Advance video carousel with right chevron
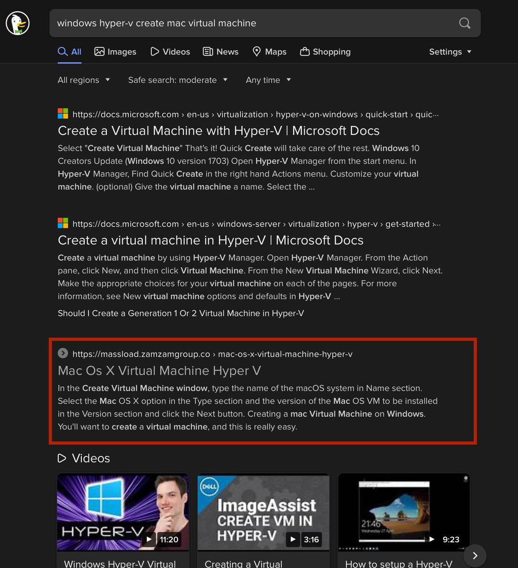Image resolution: width=518 pixels, height=568 pixels. (x=475, y=556)
